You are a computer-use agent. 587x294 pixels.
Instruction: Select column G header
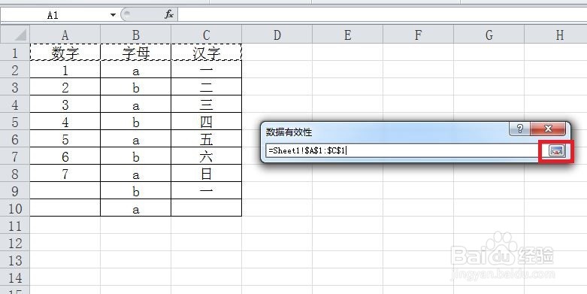(x=489, y=35)
